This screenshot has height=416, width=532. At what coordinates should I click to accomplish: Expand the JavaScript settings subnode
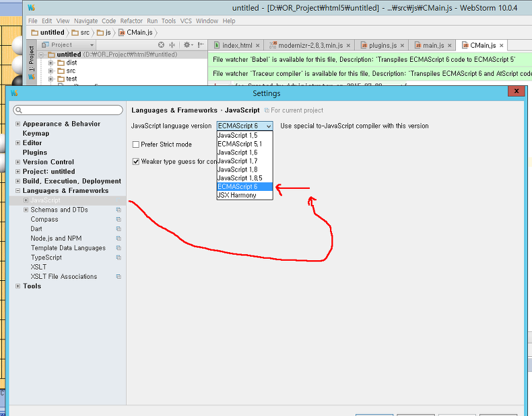point(26,200)
